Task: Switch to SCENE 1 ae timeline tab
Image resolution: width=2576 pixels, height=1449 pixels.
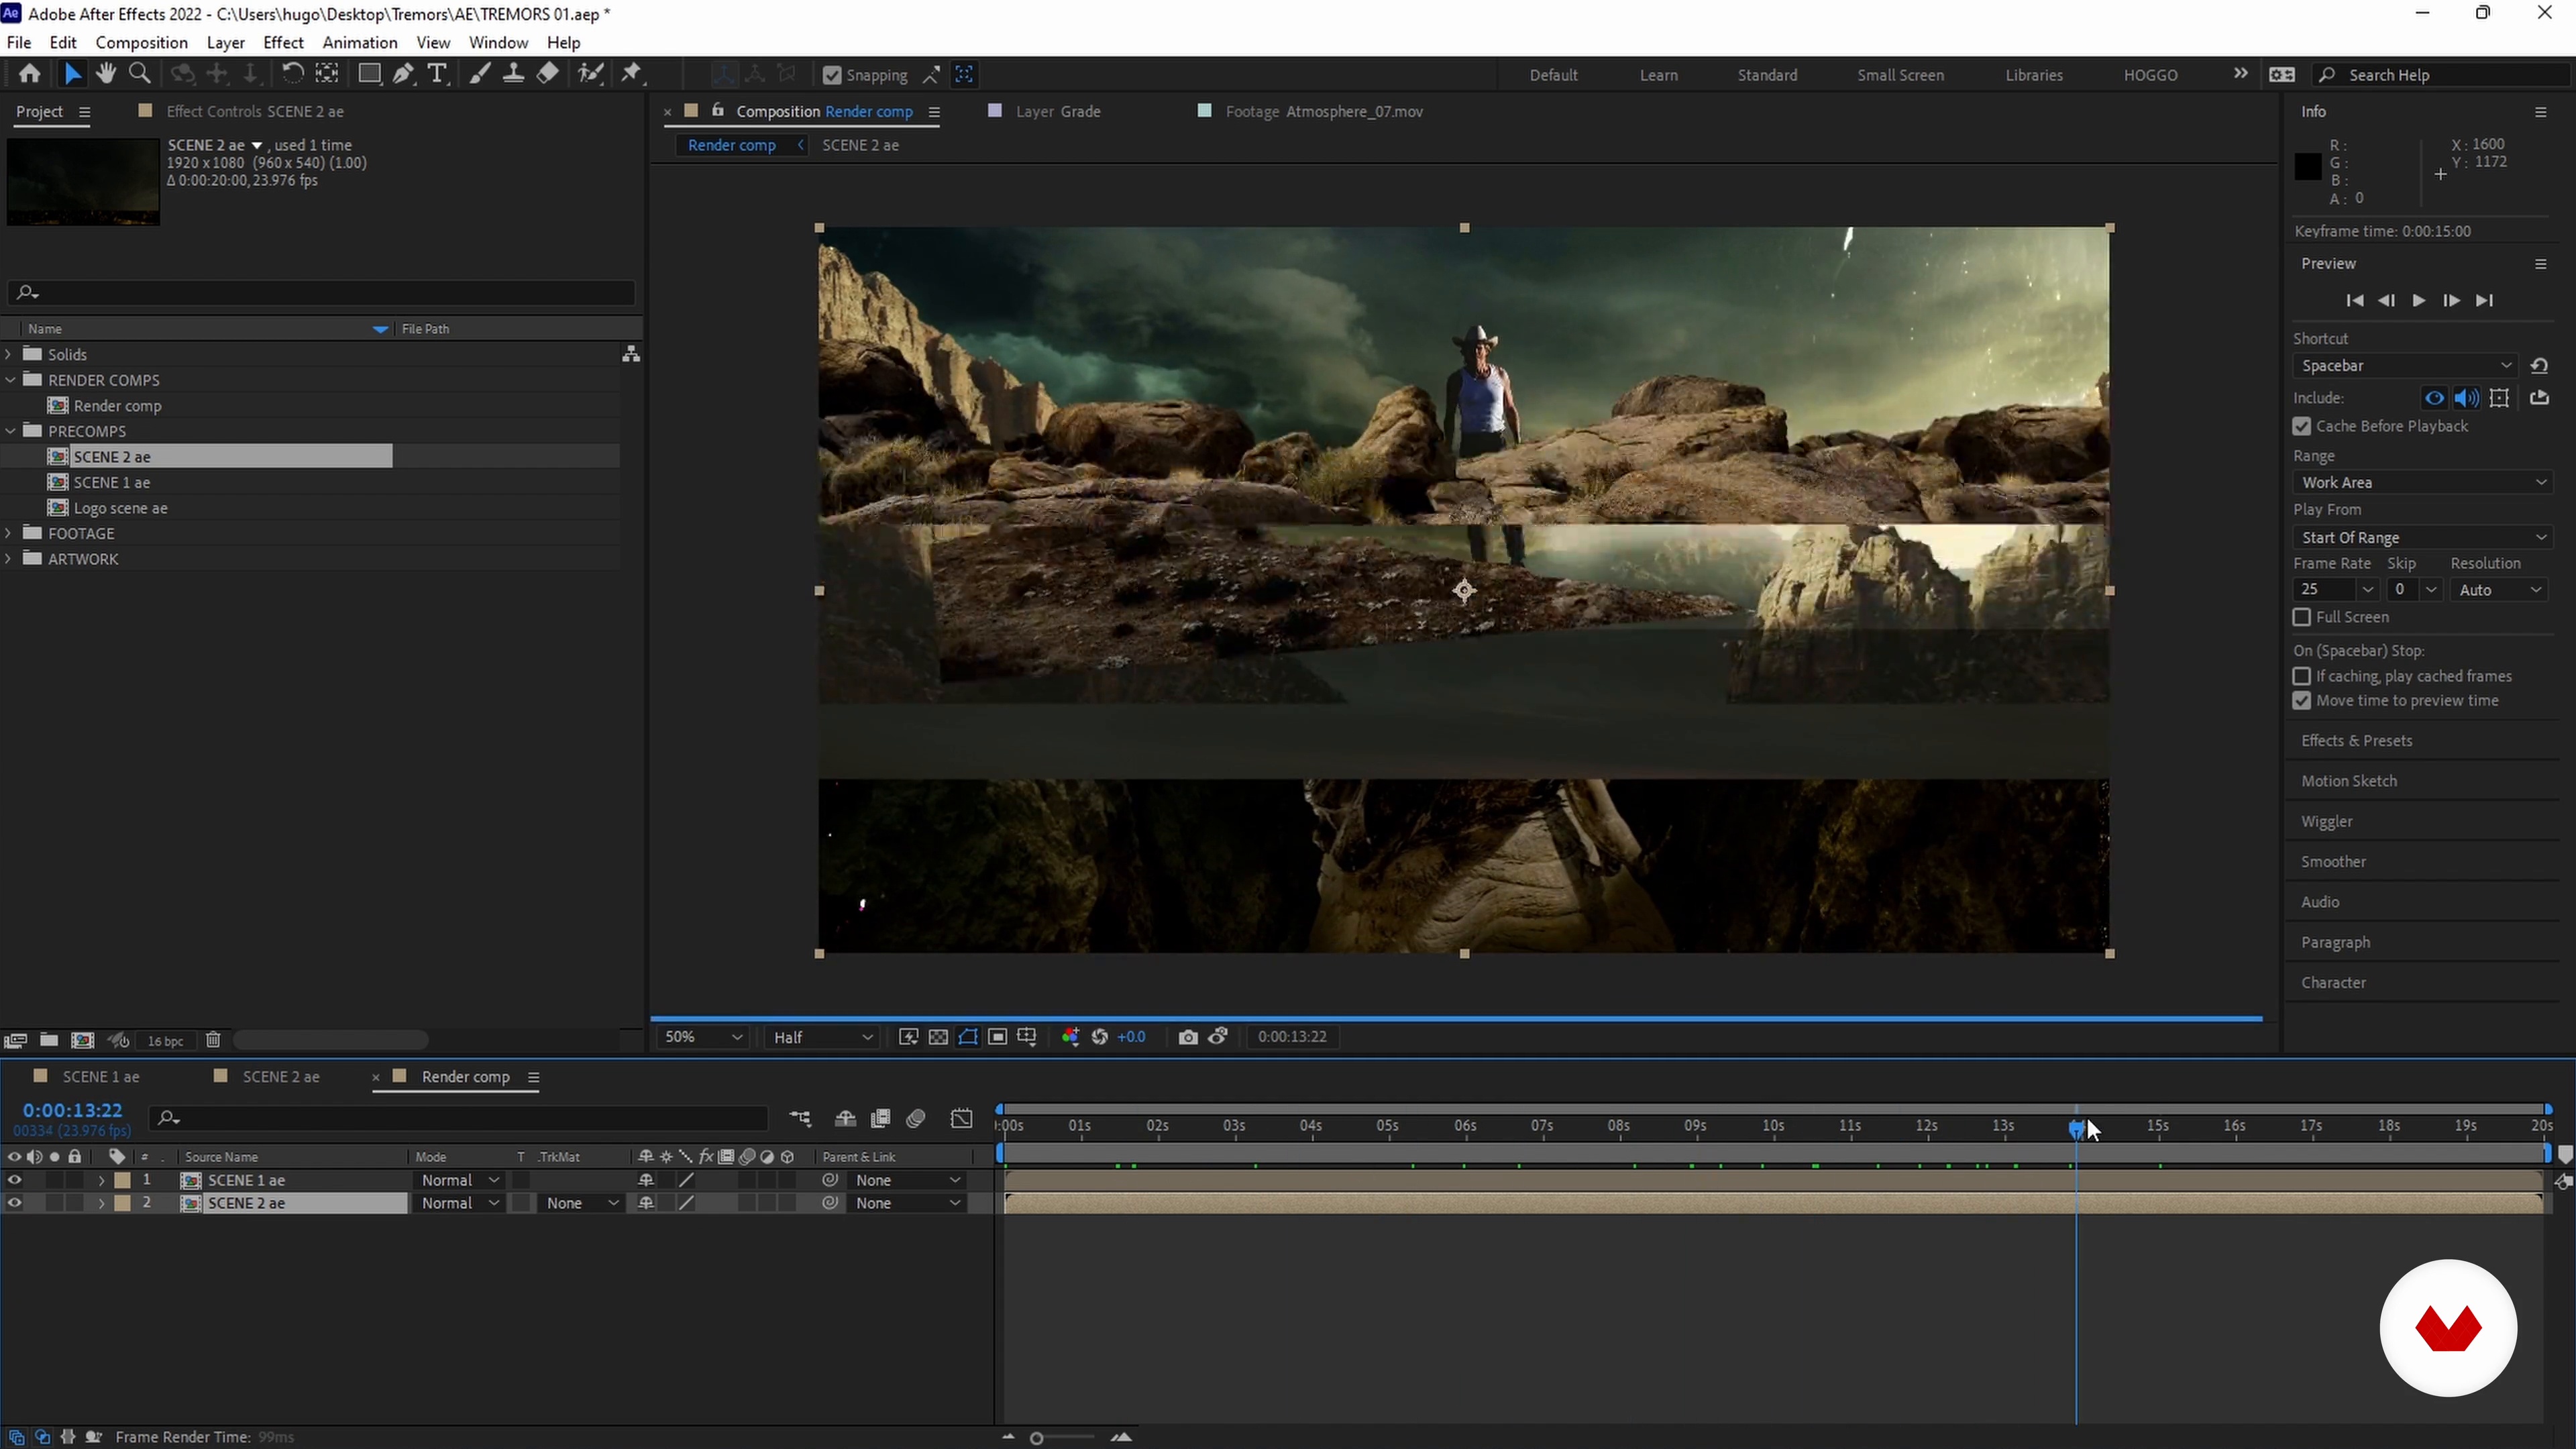Action: (101, 1076)
